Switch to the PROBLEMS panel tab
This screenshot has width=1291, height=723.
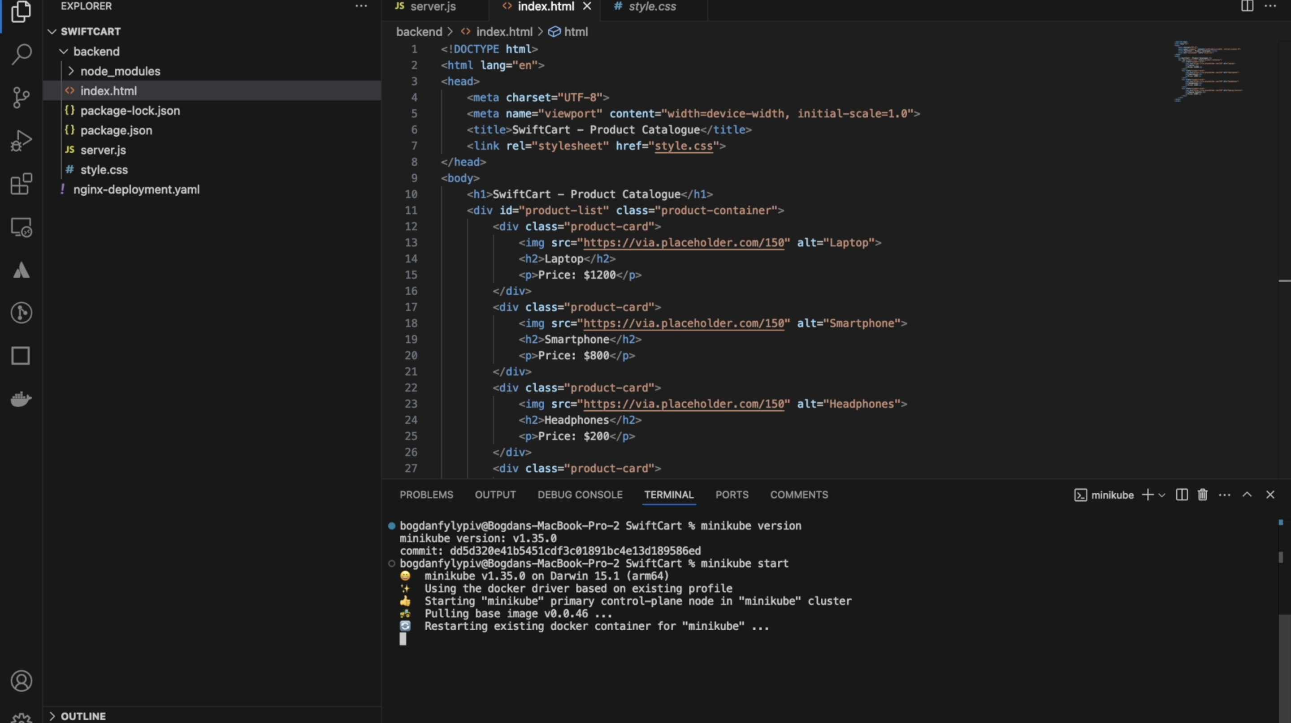pos(426,495)
